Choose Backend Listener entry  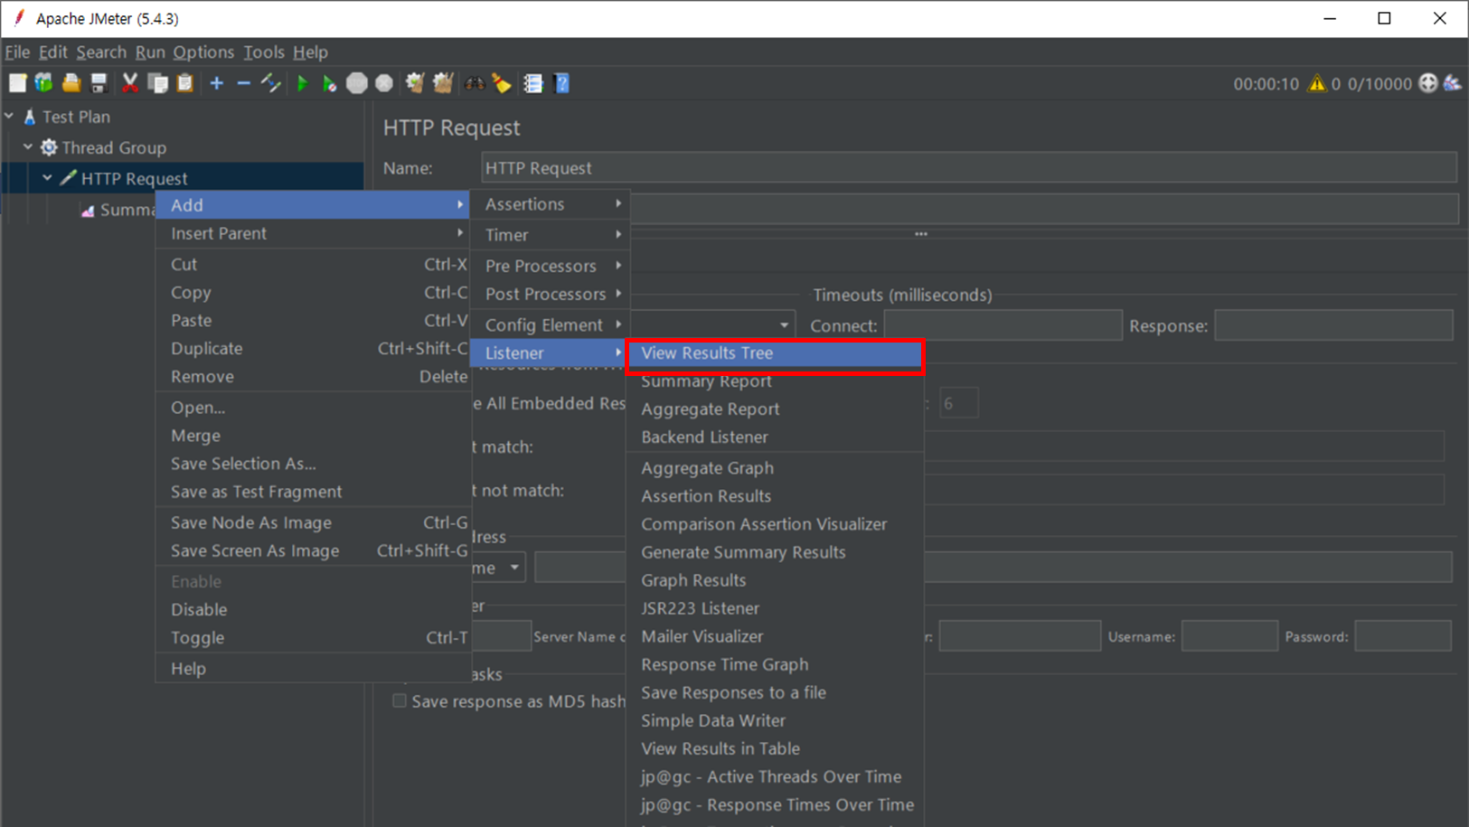click(775, 437)
